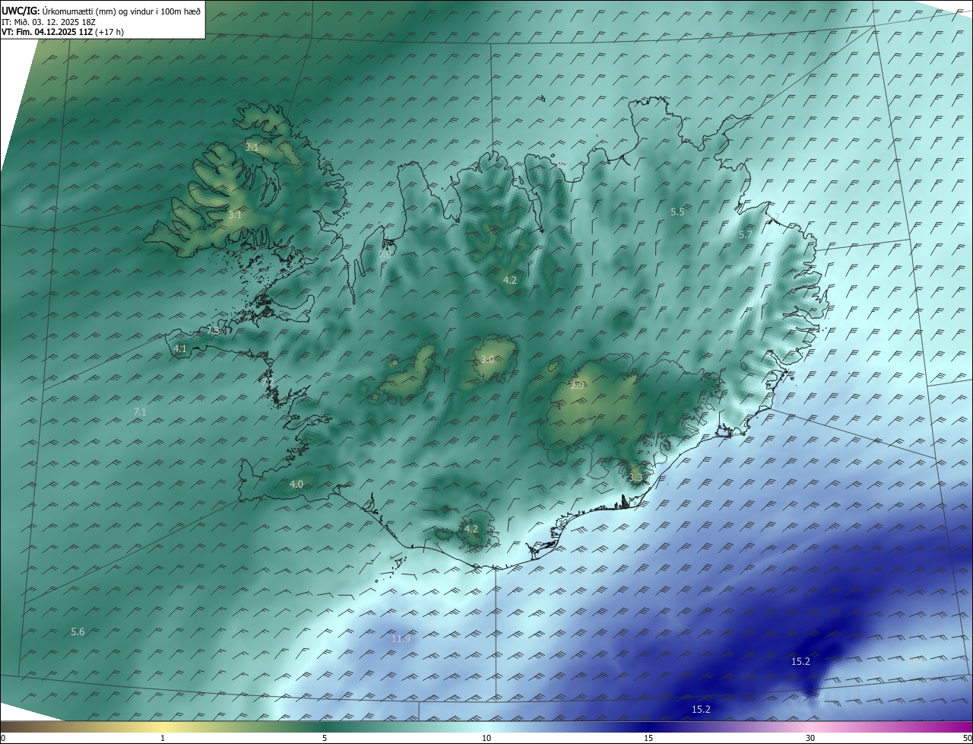
Task: Click the 5.5 value label on the map
Action: (x=677, y=212)
